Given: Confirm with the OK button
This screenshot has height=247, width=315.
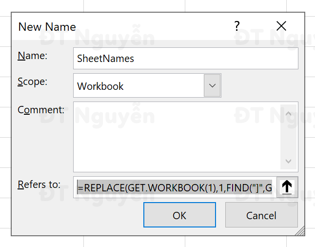Looking at the screenshot, I should pyautogui.click(x=179, y=215).
